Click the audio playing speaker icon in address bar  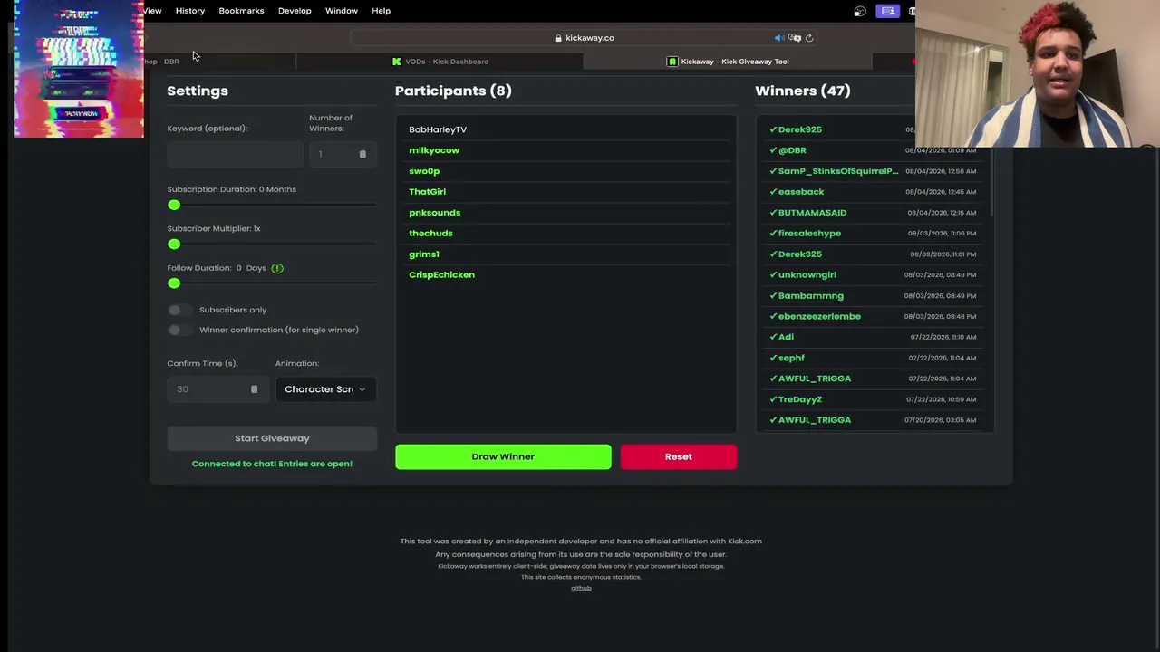coord(779,38)
